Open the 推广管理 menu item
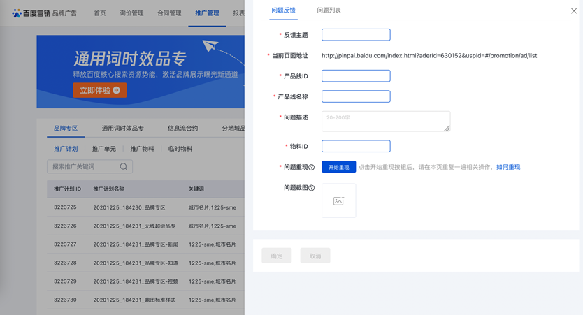This screenshot has width=583, height=315. 207,13
